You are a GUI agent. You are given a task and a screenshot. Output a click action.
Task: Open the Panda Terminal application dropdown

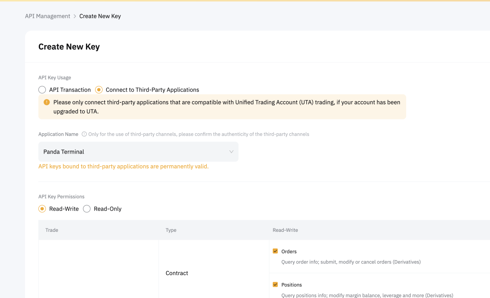138,151
